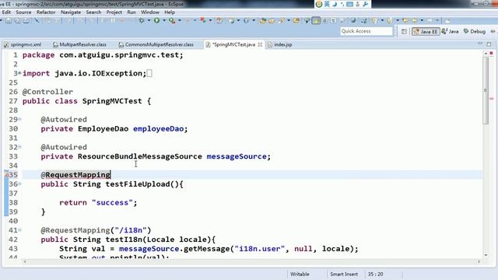
Task: Collapse the fold marker at line 29
Action: tap(19, 119)
